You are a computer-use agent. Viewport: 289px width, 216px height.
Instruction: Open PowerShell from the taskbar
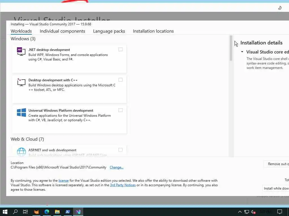tap(68, 212)
